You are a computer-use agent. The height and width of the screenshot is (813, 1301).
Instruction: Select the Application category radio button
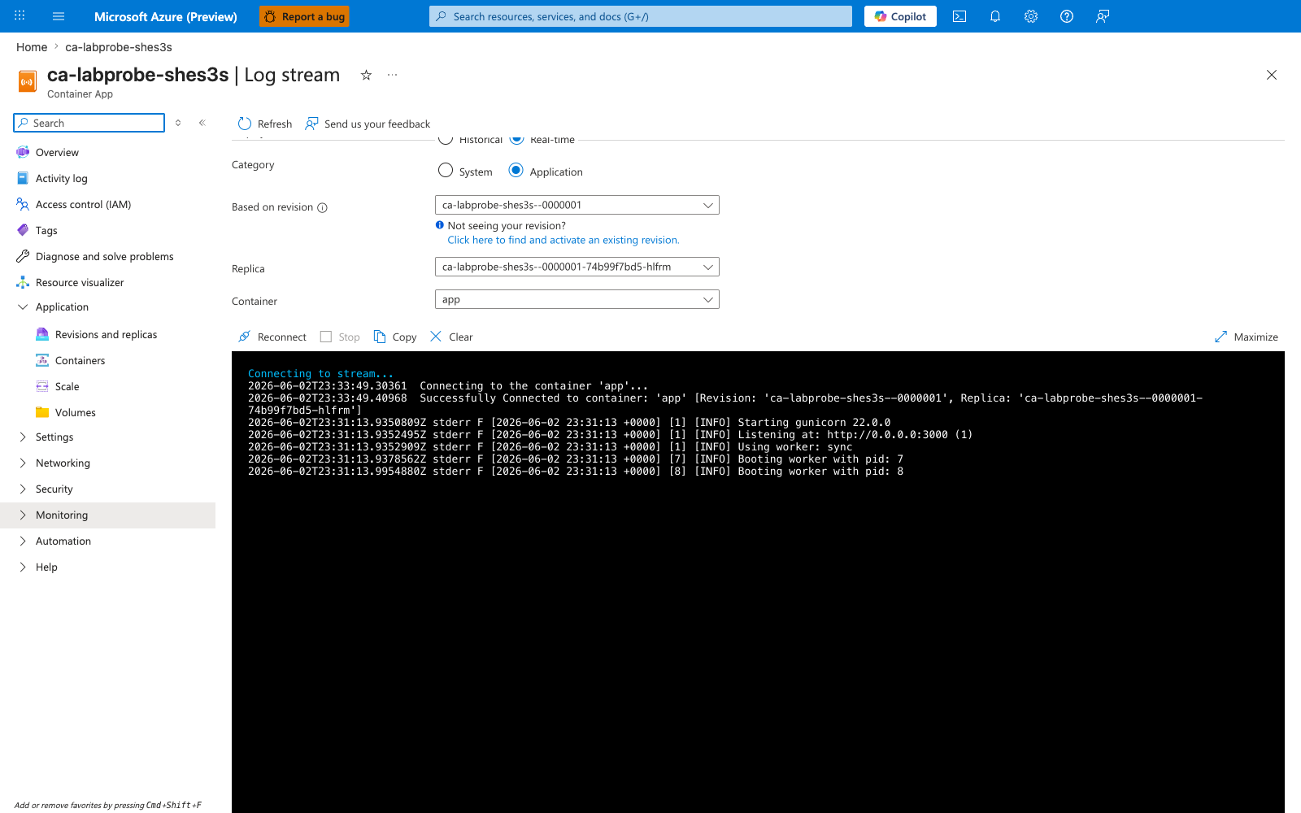point(516,171)
